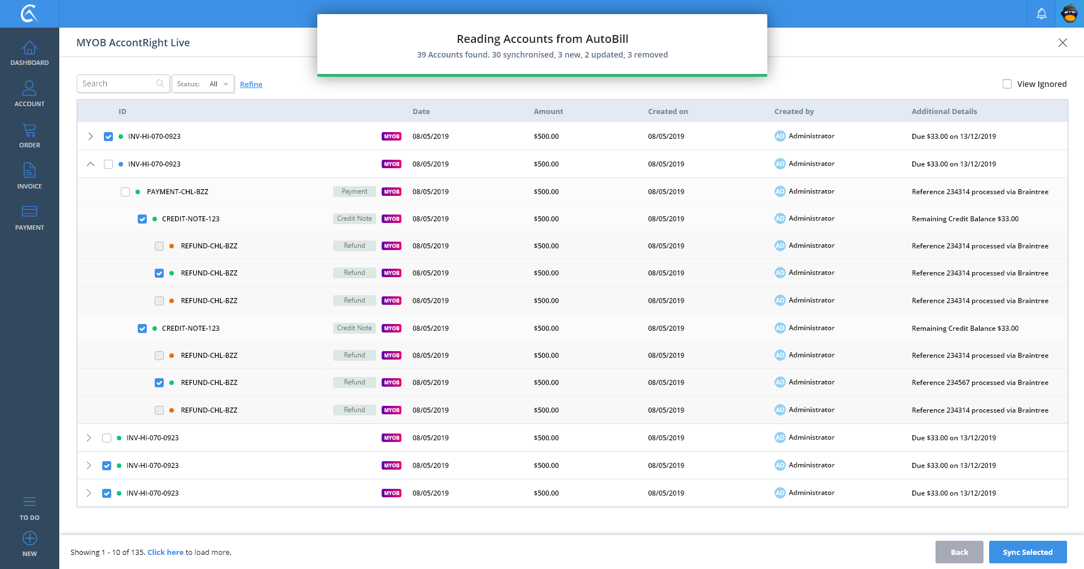Click the Refine link
This screenshot has width=1084, height=569.
click(251, 84)
